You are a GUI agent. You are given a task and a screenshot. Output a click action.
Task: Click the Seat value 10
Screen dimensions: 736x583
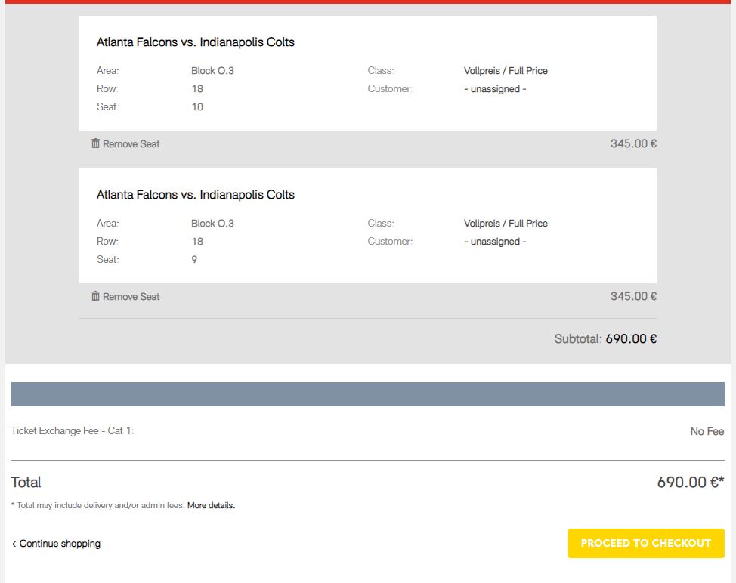[197, 107]
